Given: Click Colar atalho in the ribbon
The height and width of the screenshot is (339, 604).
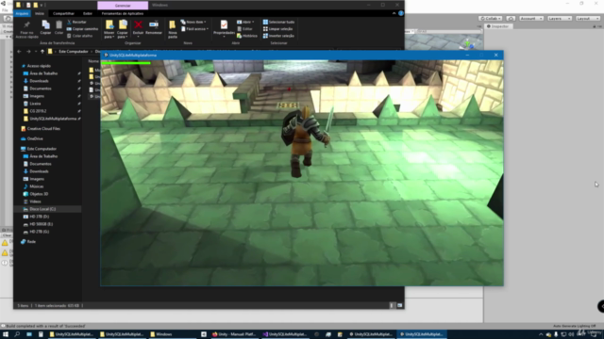Looking at the screenshot, I should coord(79,36).
